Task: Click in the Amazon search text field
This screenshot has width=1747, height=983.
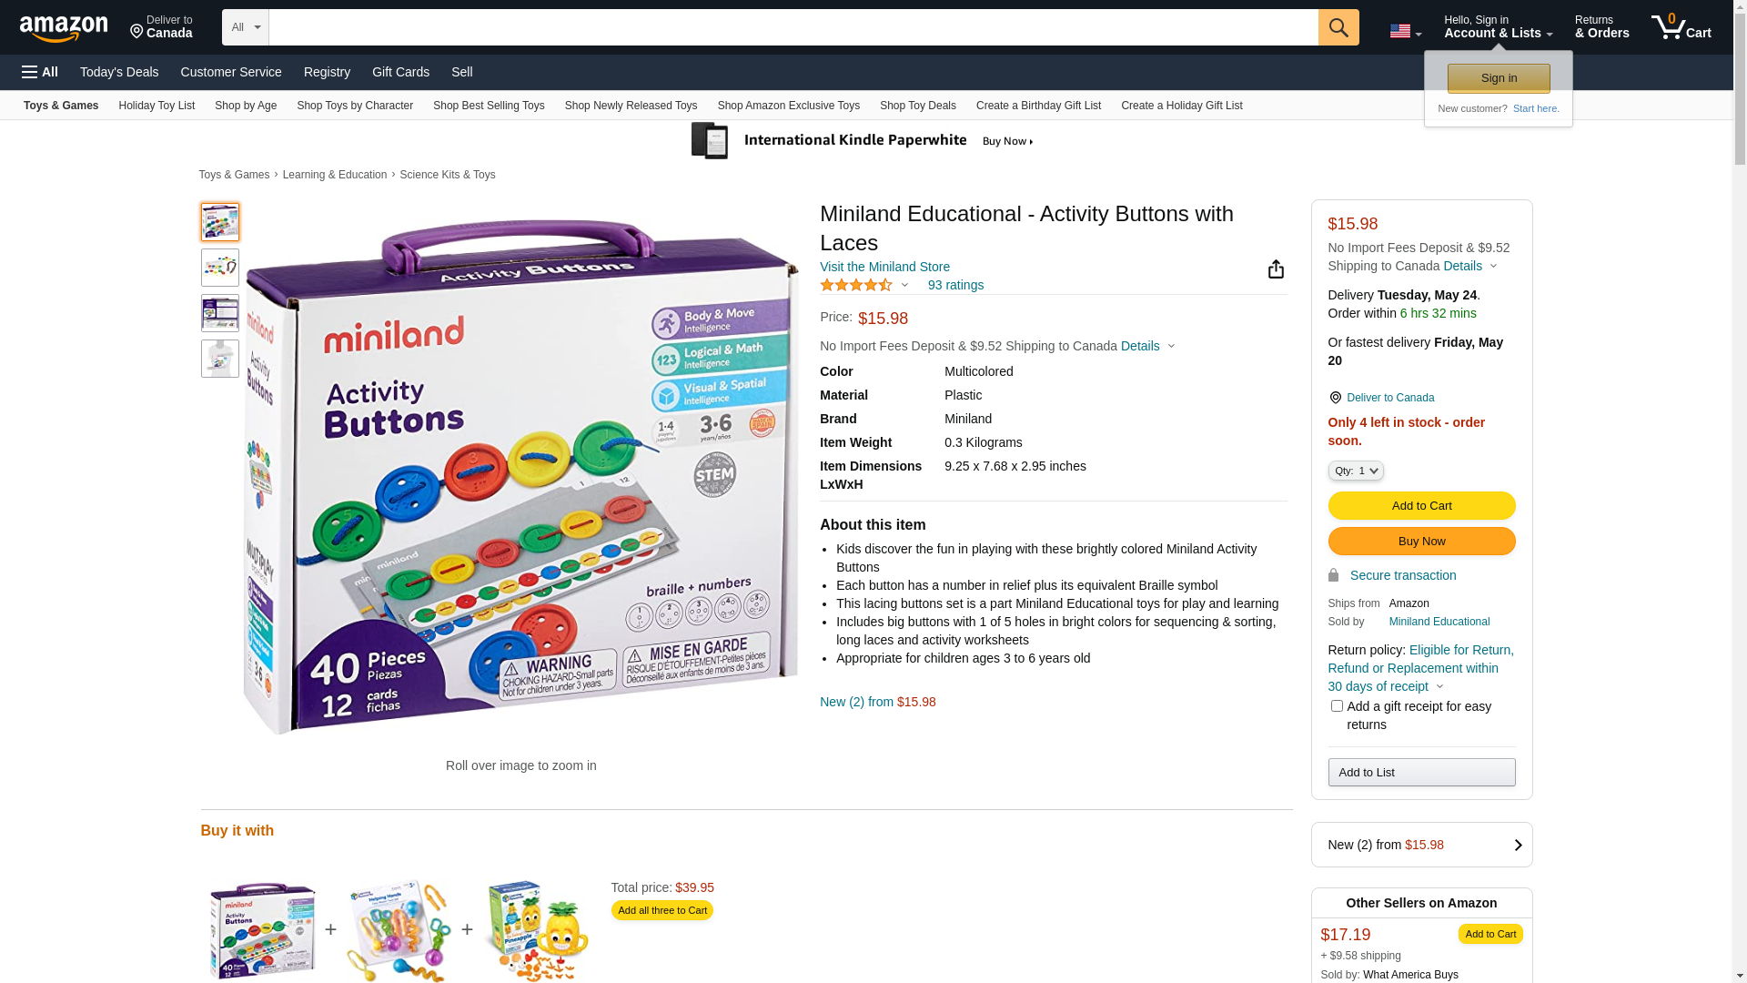Action: (793, 27)
